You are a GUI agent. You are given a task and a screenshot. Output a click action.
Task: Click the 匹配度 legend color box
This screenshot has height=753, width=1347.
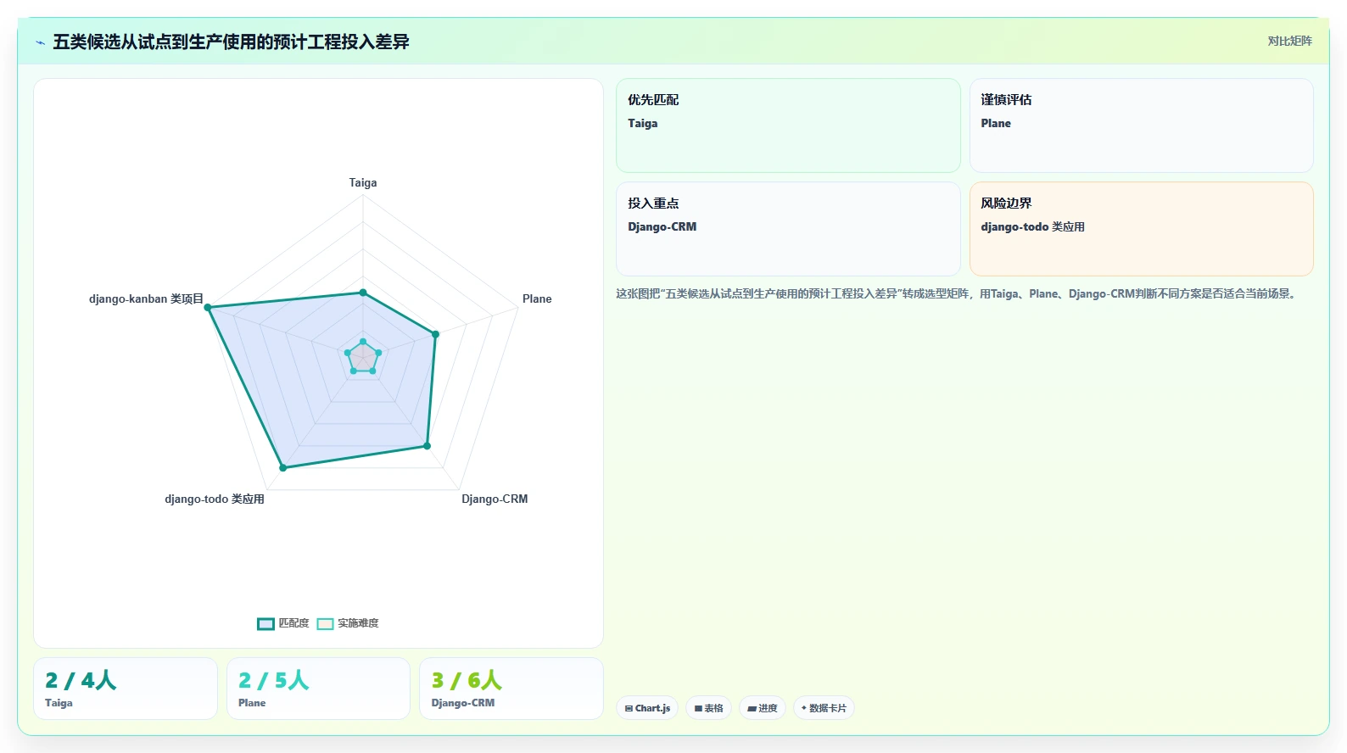[x=265, y=624]
